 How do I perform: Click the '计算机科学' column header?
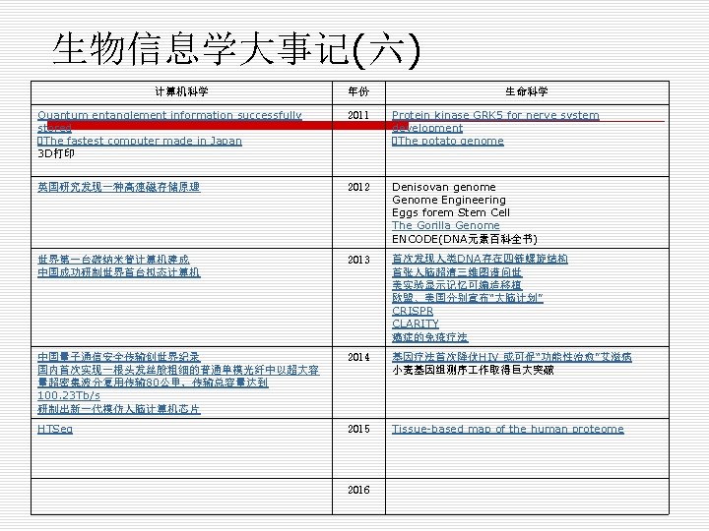[x=182, y=91]
